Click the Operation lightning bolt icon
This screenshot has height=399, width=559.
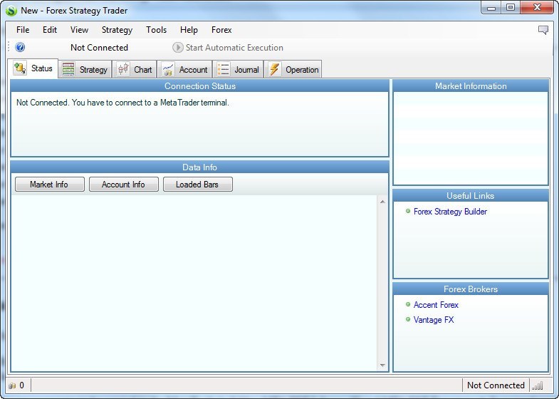coord(274,69)
